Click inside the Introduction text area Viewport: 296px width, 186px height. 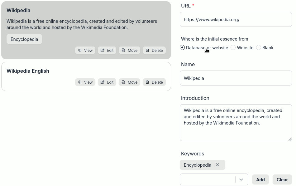point(236,122)
